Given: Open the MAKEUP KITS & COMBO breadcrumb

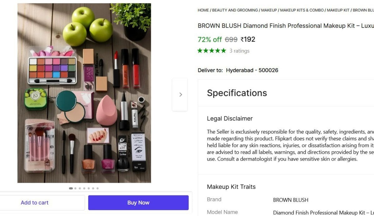Looking at the screenshot, I should pos(302,10).
